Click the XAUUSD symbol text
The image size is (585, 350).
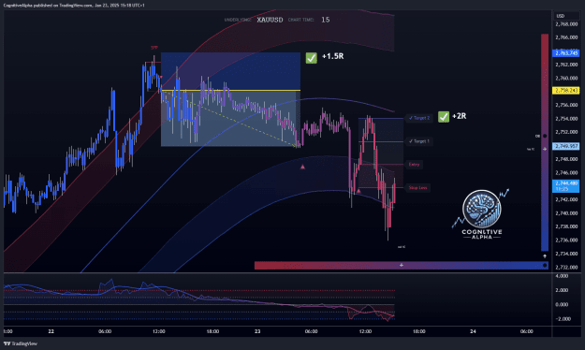(270, 20)
